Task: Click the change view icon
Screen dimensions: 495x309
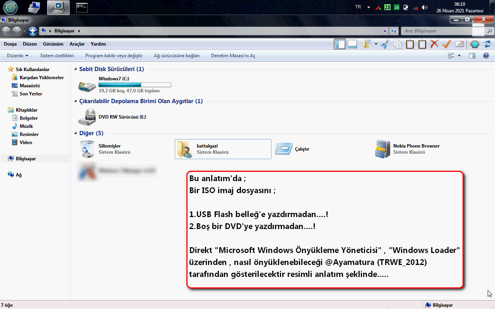Action: click(451, 56)
